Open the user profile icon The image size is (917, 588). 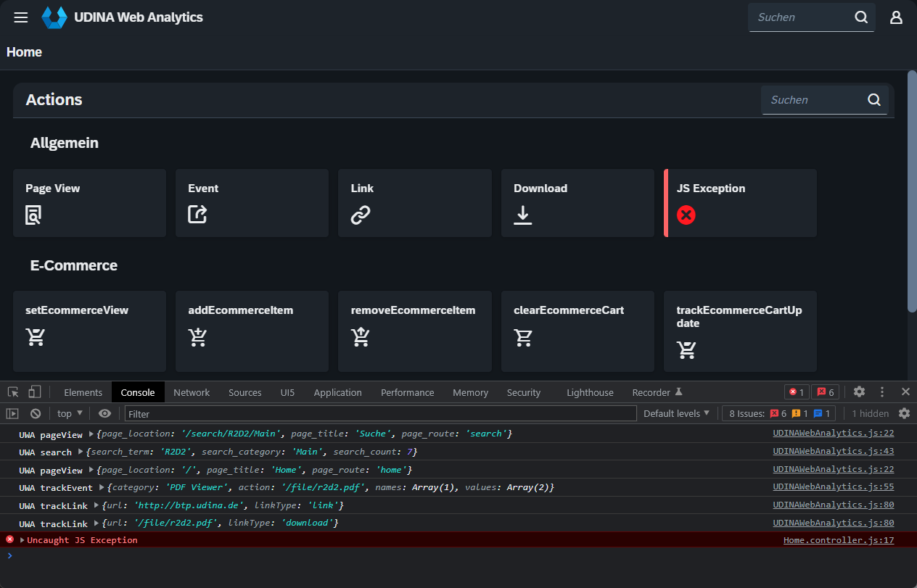pos(896,17)
